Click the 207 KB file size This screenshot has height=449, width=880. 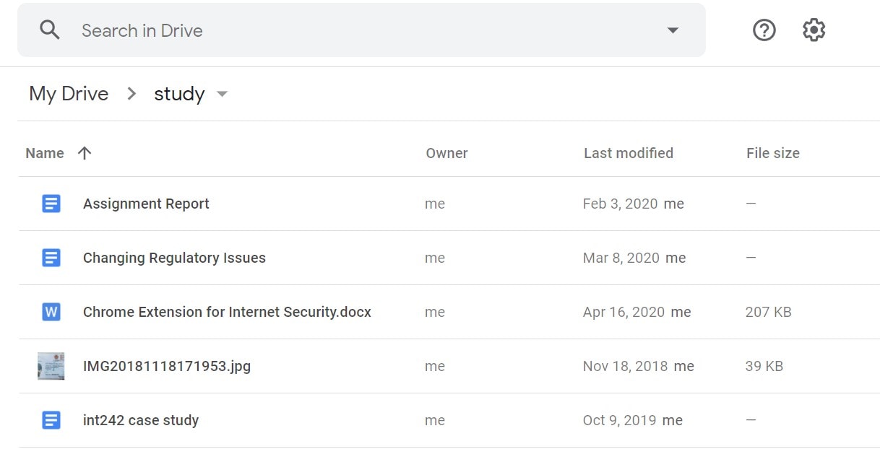coord(769,312)
